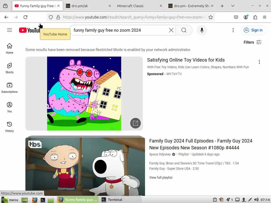
Task: Play Family Guy - Super Store USA video
Action: (x=174, y=168)
